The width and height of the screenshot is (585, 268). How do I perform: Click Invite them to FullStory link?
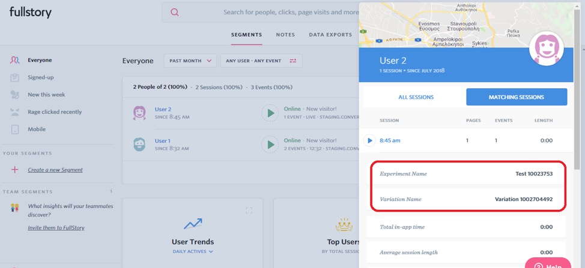point(56,228)
